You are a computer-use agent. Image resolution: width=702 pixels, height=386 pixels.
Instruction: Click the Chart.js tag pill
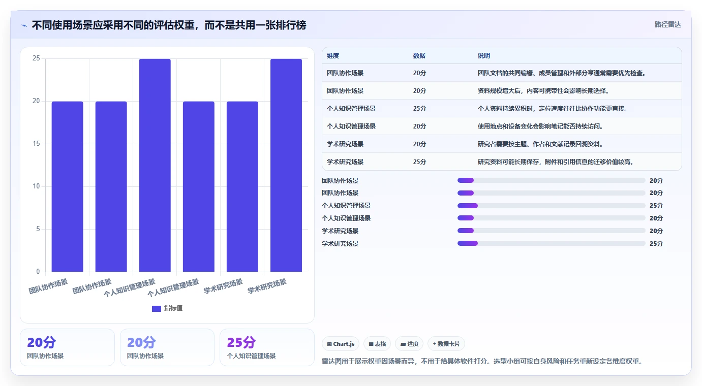coord(341,344)
